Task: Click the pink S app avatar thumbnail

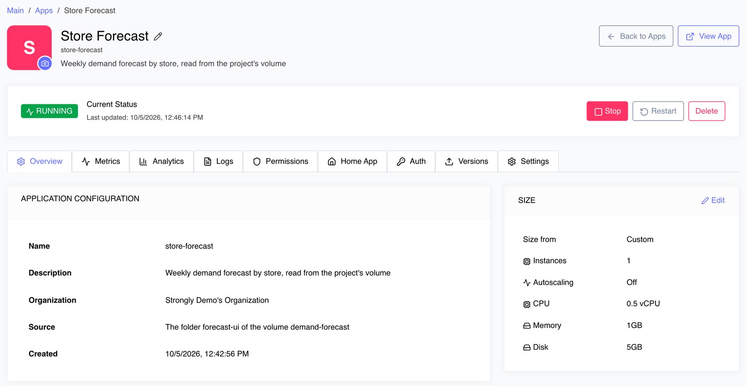Action: tap(29, 47)
